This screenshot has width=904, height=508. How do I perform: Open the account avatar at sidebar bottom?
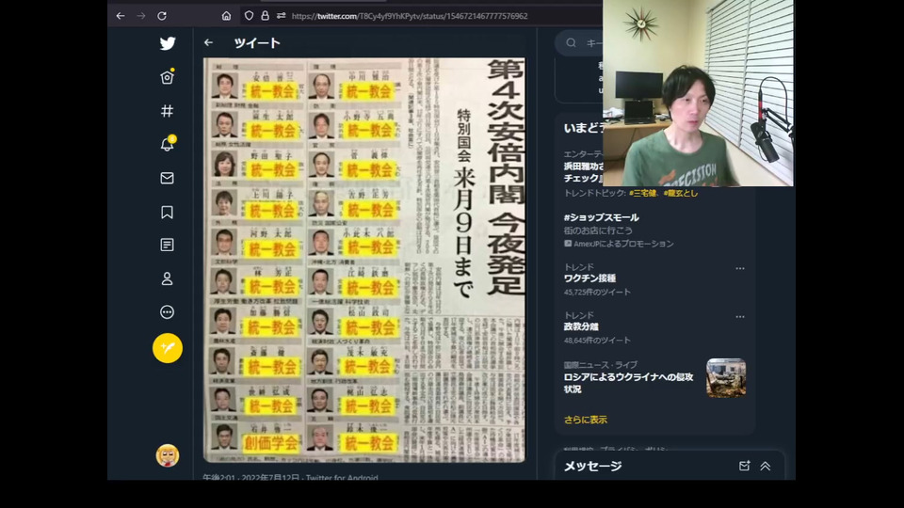coord(168,455)
